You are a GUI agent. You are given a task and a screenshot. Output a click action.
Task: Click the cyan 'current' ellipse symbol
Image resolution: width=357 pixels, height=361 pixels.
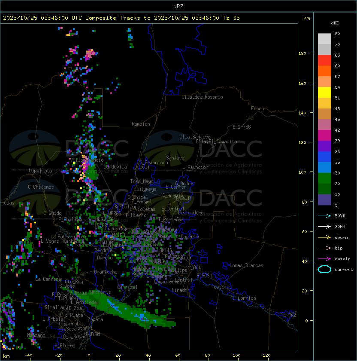[x=324, y=269]
